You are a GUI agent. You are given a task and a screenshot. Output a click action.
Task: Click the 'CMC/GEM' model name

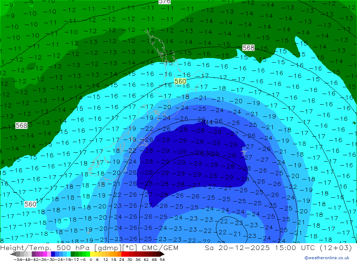160,248
